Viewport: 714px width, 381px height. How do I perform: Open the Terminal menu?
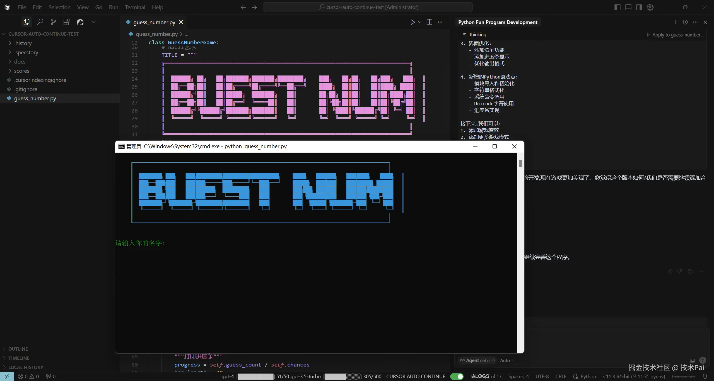(x=135, y=7)
